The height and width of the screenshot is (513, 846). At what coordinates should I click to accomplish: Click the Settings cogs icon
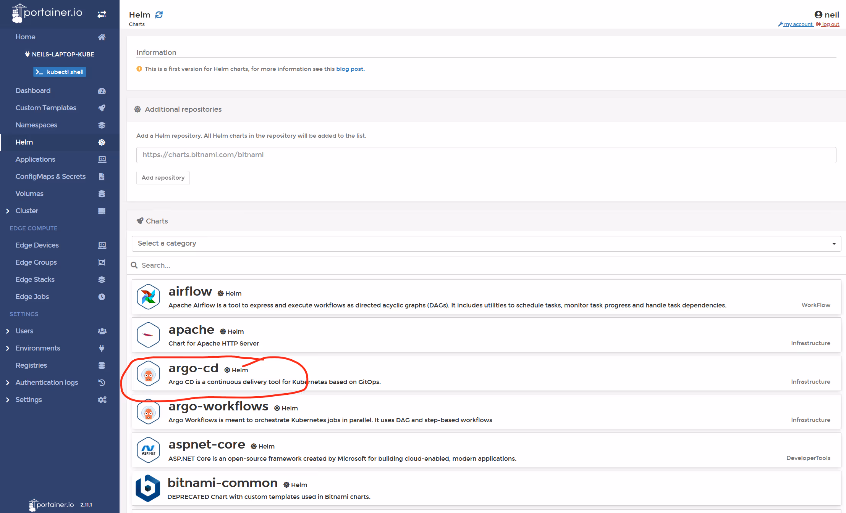click(102, 400)
